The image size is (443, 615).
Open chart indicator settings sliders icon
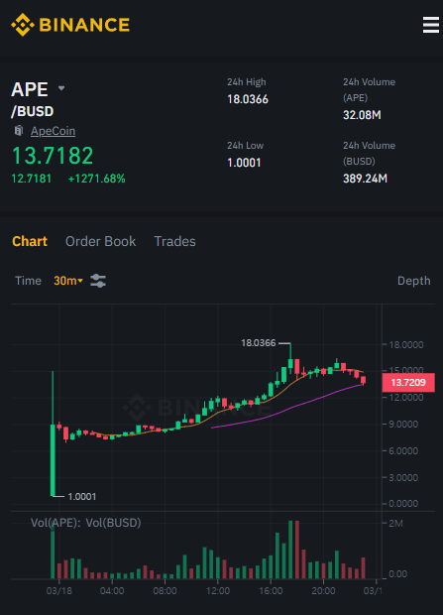coord(98,281)
